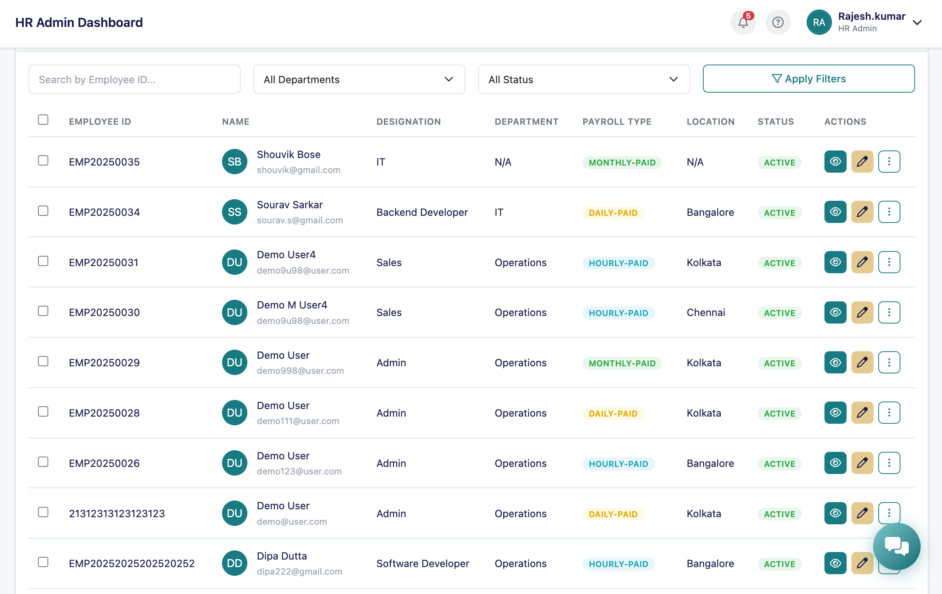View EMP20250029 details via eye icon
Viewport: 942px width, 594px height.
pos(835,362)
